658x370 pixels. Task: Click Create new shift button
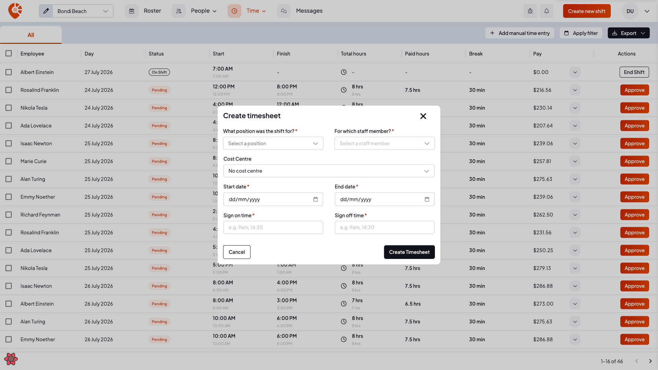click(x=587, y=11)
